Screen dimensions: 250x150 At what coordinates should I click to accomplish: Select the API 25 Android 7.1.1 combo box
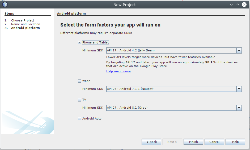[x=174, y=89]
